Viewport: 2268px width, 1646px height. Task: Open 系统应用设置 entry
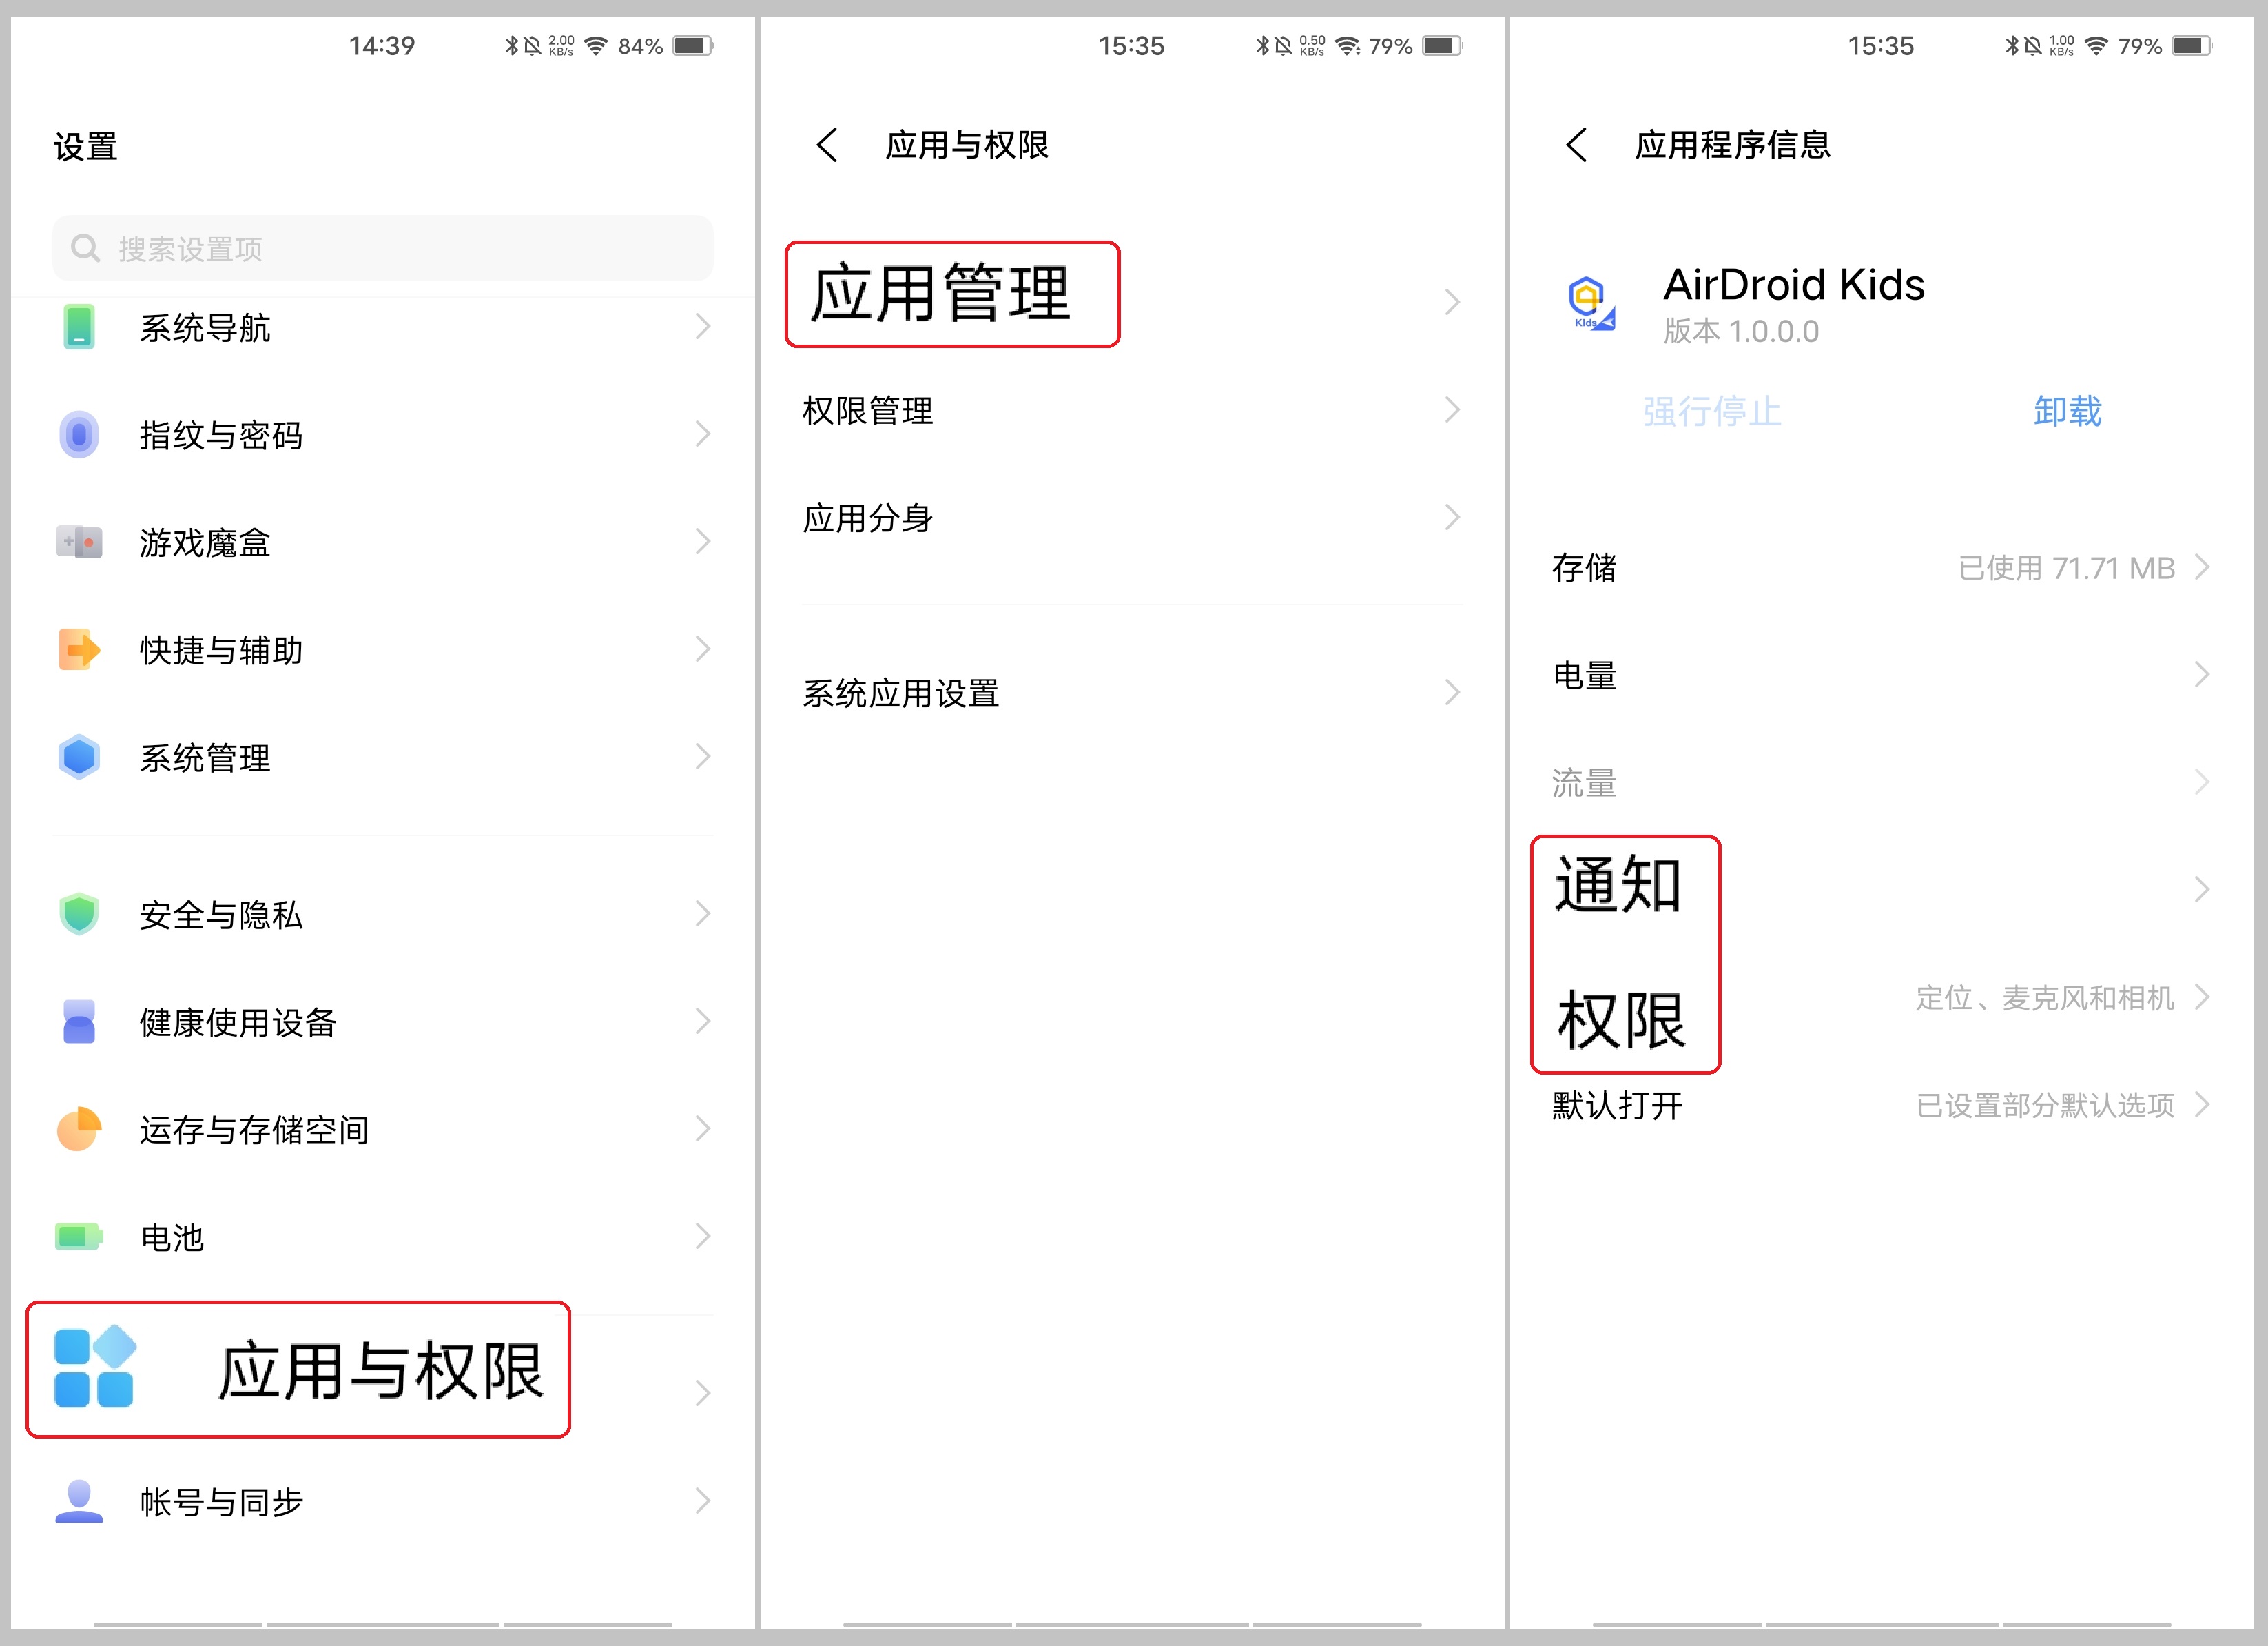pos(1132,693)
